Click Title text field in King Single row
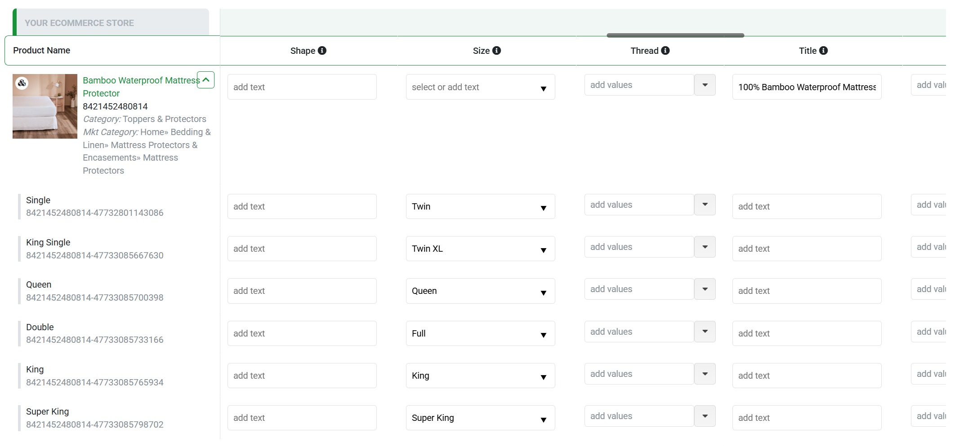The height and width of the screenshot is (446, 955). pos(807,249)
